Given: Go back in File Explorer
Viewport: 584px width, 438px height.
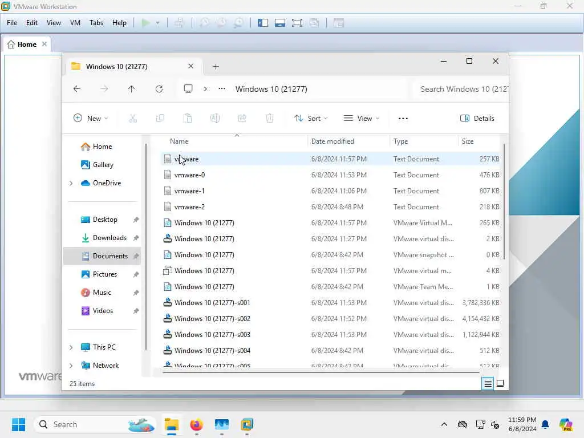Looking at the screenshot, I should pos(77,88).
